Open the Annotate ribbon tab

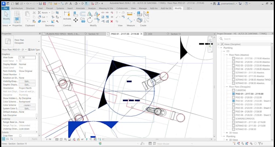[x=80, y=8]
